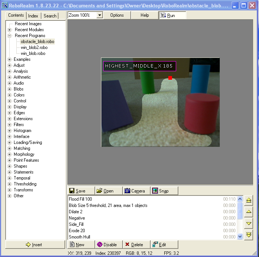Move module to top with double-up arrow
Image resolution: width=259 pixels, height=257 pixels.
(x=249, y=200)
